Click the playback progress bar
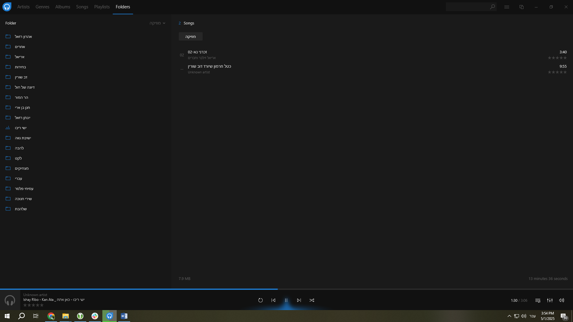The height and width of the screenshot is (322, 573). 286,289
